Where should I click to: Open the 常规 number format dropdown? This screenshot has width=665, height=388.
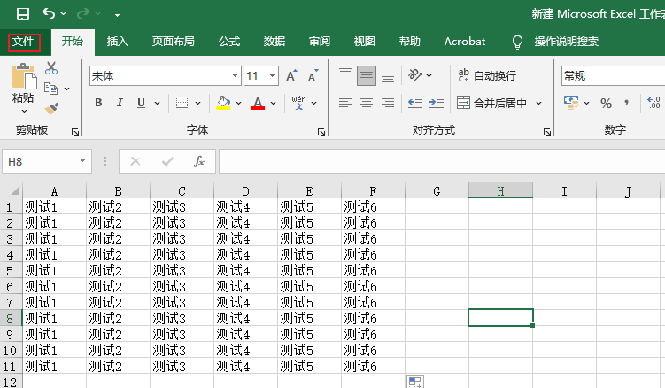click(614, 76)
